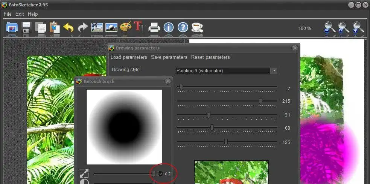The image size is (370, 184).
Task: Paste from clipboard using the paste icon
Action: coord(55,28)
